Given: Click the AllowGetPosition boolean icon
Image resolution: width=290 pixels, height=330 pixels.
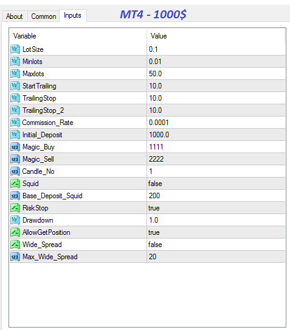Looking at the screenshot, I should [15, 232].
